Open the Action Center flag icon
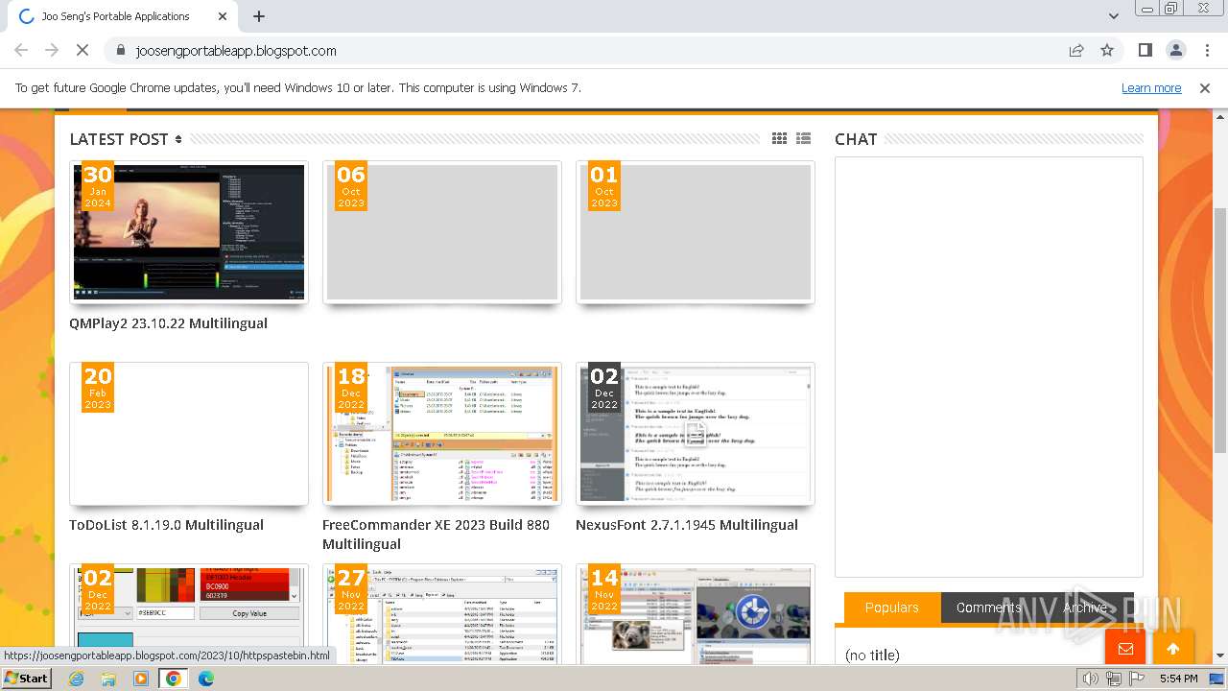 click(1137, 679)
